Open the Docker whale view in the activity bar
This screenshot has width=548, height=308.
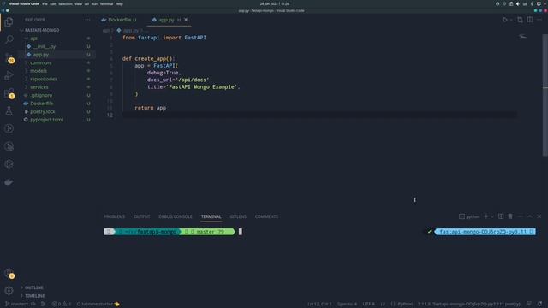point(9,182)
